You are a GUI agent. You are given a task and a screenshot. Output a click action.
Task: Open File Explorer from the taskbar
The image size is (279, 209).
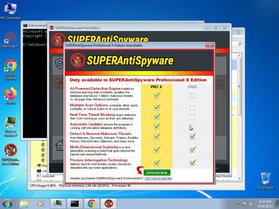tap(24, 204)
